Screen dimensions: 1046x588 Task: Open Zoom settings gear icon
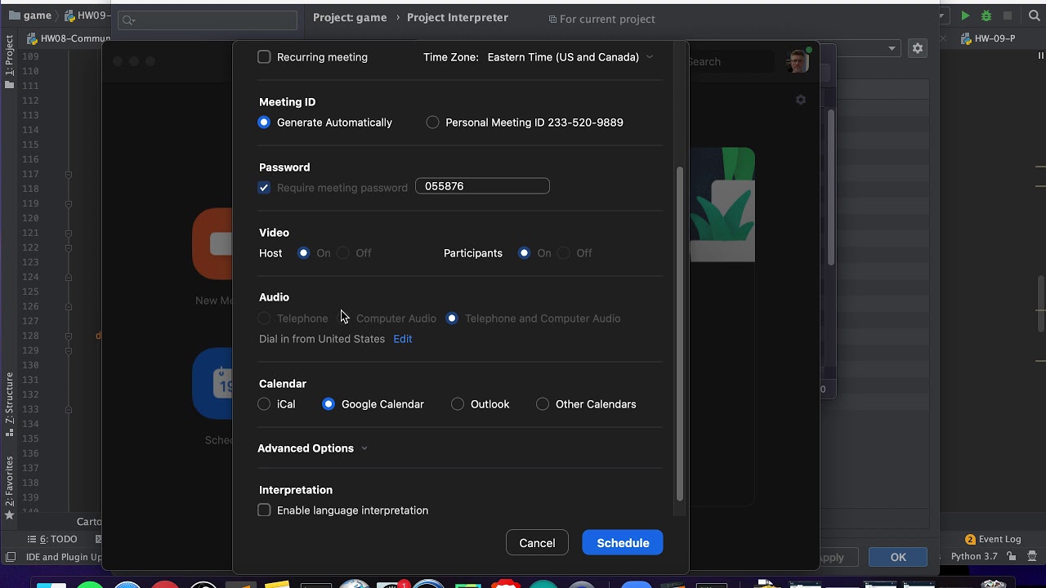click(x=801, y=100)
